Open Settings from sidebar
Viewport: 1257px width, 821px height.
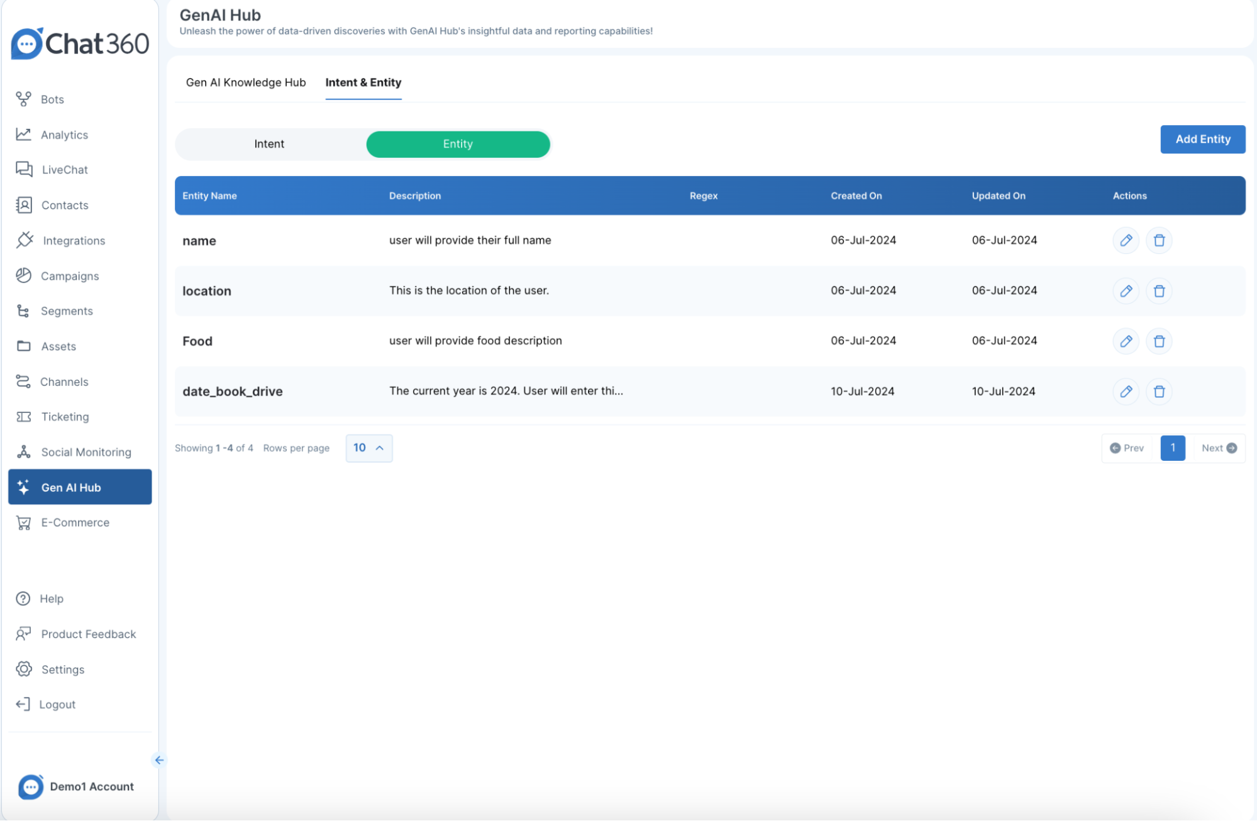coord(63,669)
